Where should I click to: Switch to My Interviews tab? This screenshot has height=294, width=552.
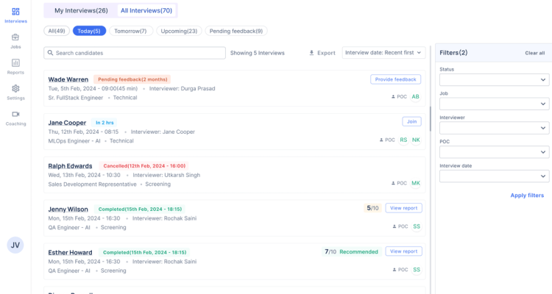(81, 10)
